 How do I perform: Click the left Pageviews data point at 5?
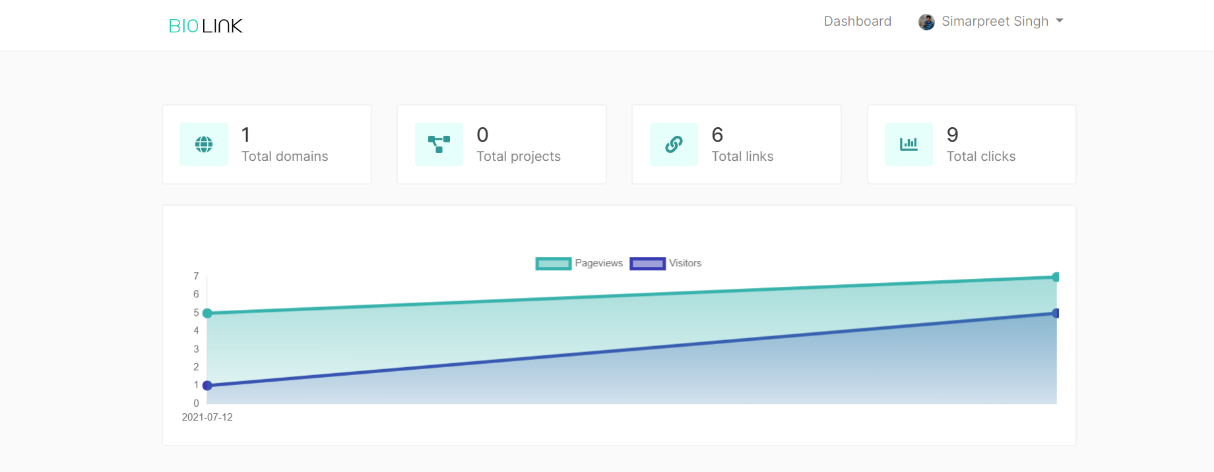pos(207,313)
